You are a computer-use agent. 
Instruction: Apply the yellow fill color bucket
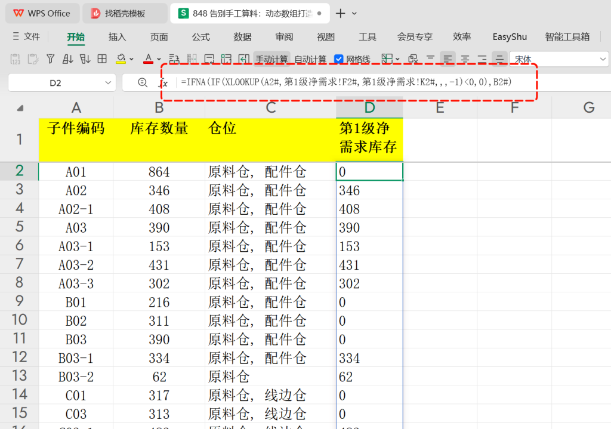coord(121,59)
